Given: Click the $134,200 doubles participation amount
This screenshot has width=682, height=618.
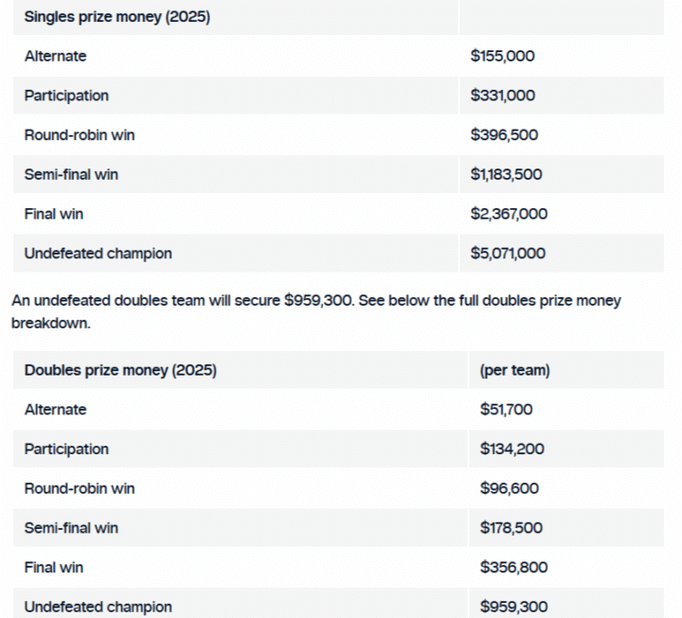Looking at the screenshot, I should 511,450.
